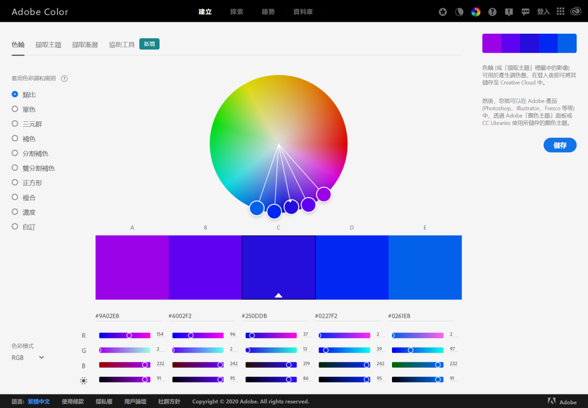This screenshot has height=408, width=588.
Task: Click the 儲存 button
Action: (560, 145)
